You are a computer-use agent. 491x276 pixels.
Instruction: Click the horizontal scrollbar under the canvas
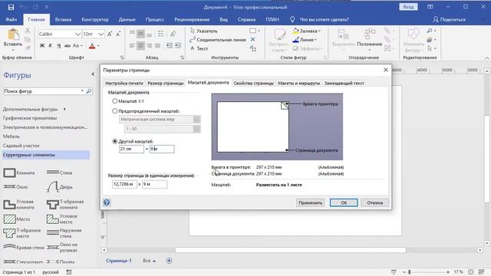pos(290,250)
